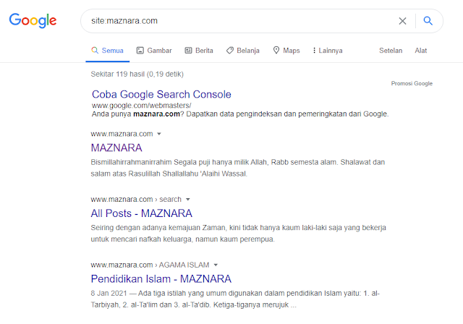Expand dropdown arrow next to AGAMA ISLAM
The width and height of the screenshot is (463, 324).
(x=216, y=265)
